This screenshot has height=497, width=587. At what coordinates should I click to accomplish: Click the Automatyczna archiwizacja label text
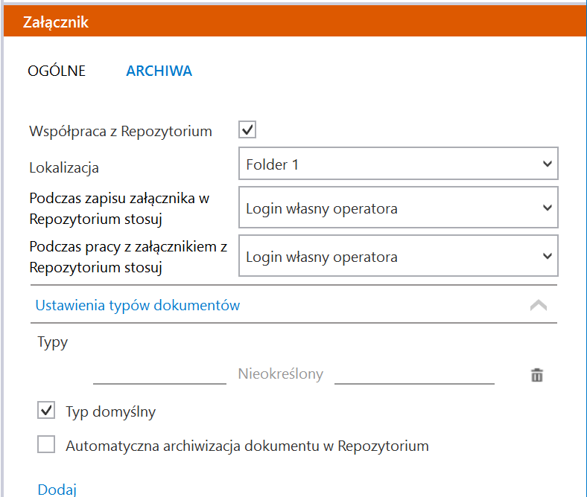247,446
